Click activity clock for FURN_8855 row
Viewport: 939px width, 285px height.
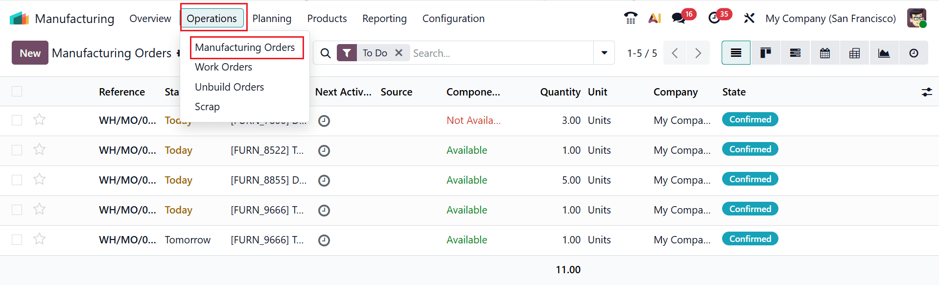324,181
